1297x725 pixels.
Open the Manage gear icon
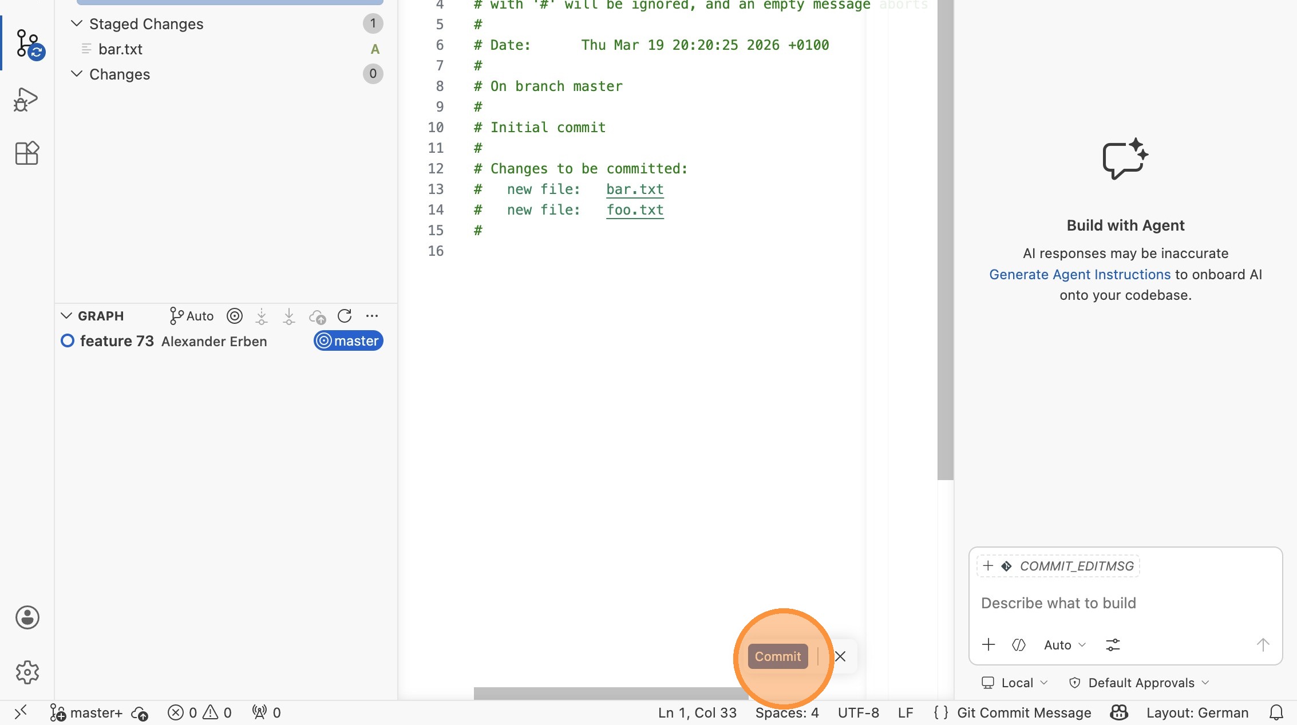27,672
